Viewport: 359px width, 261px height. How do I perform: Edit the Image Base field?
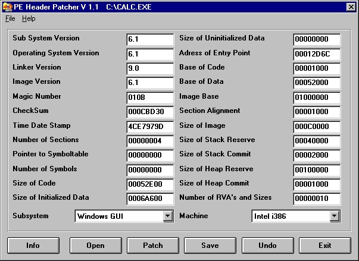coord(317,98)
